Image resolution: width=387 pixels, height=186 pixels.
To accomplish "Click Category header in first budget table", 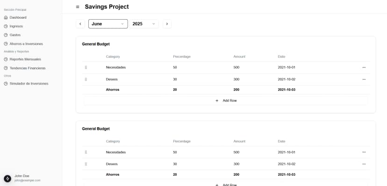I will tap(113, 57).
